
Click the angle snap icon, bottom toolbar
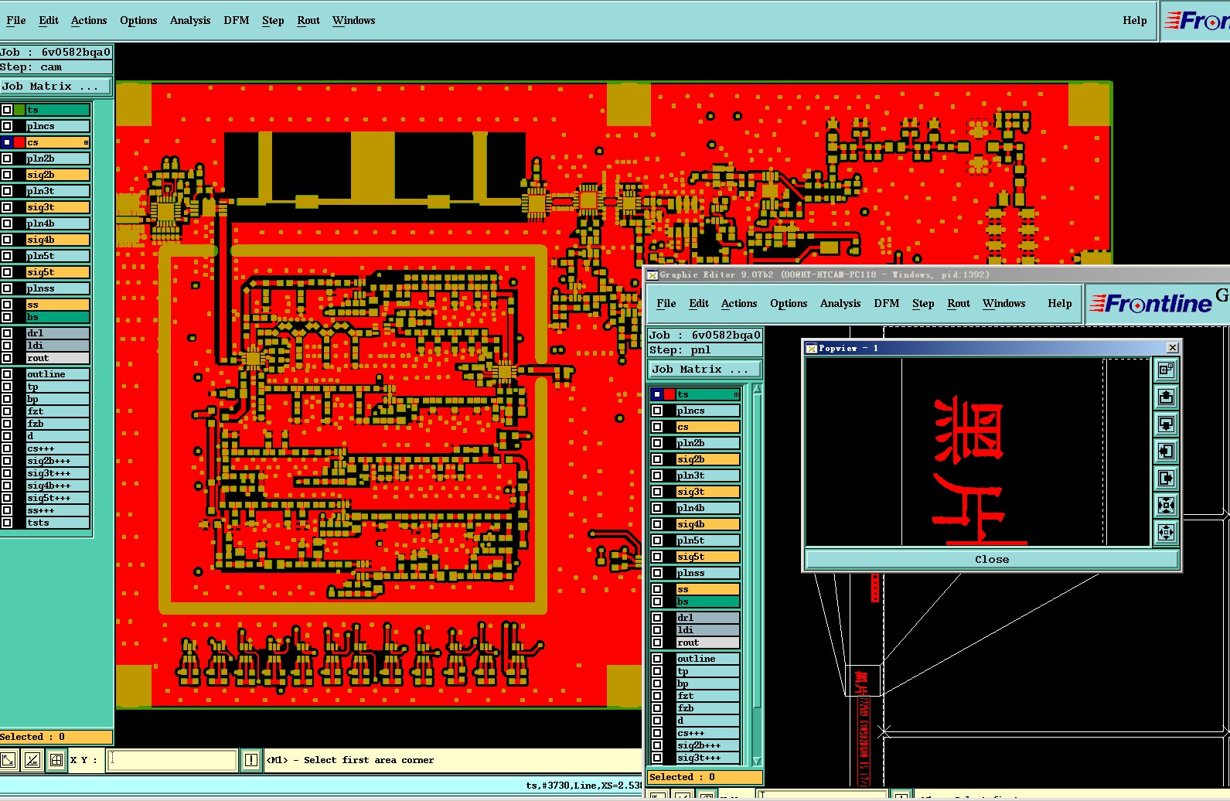(x=32, y=760)
